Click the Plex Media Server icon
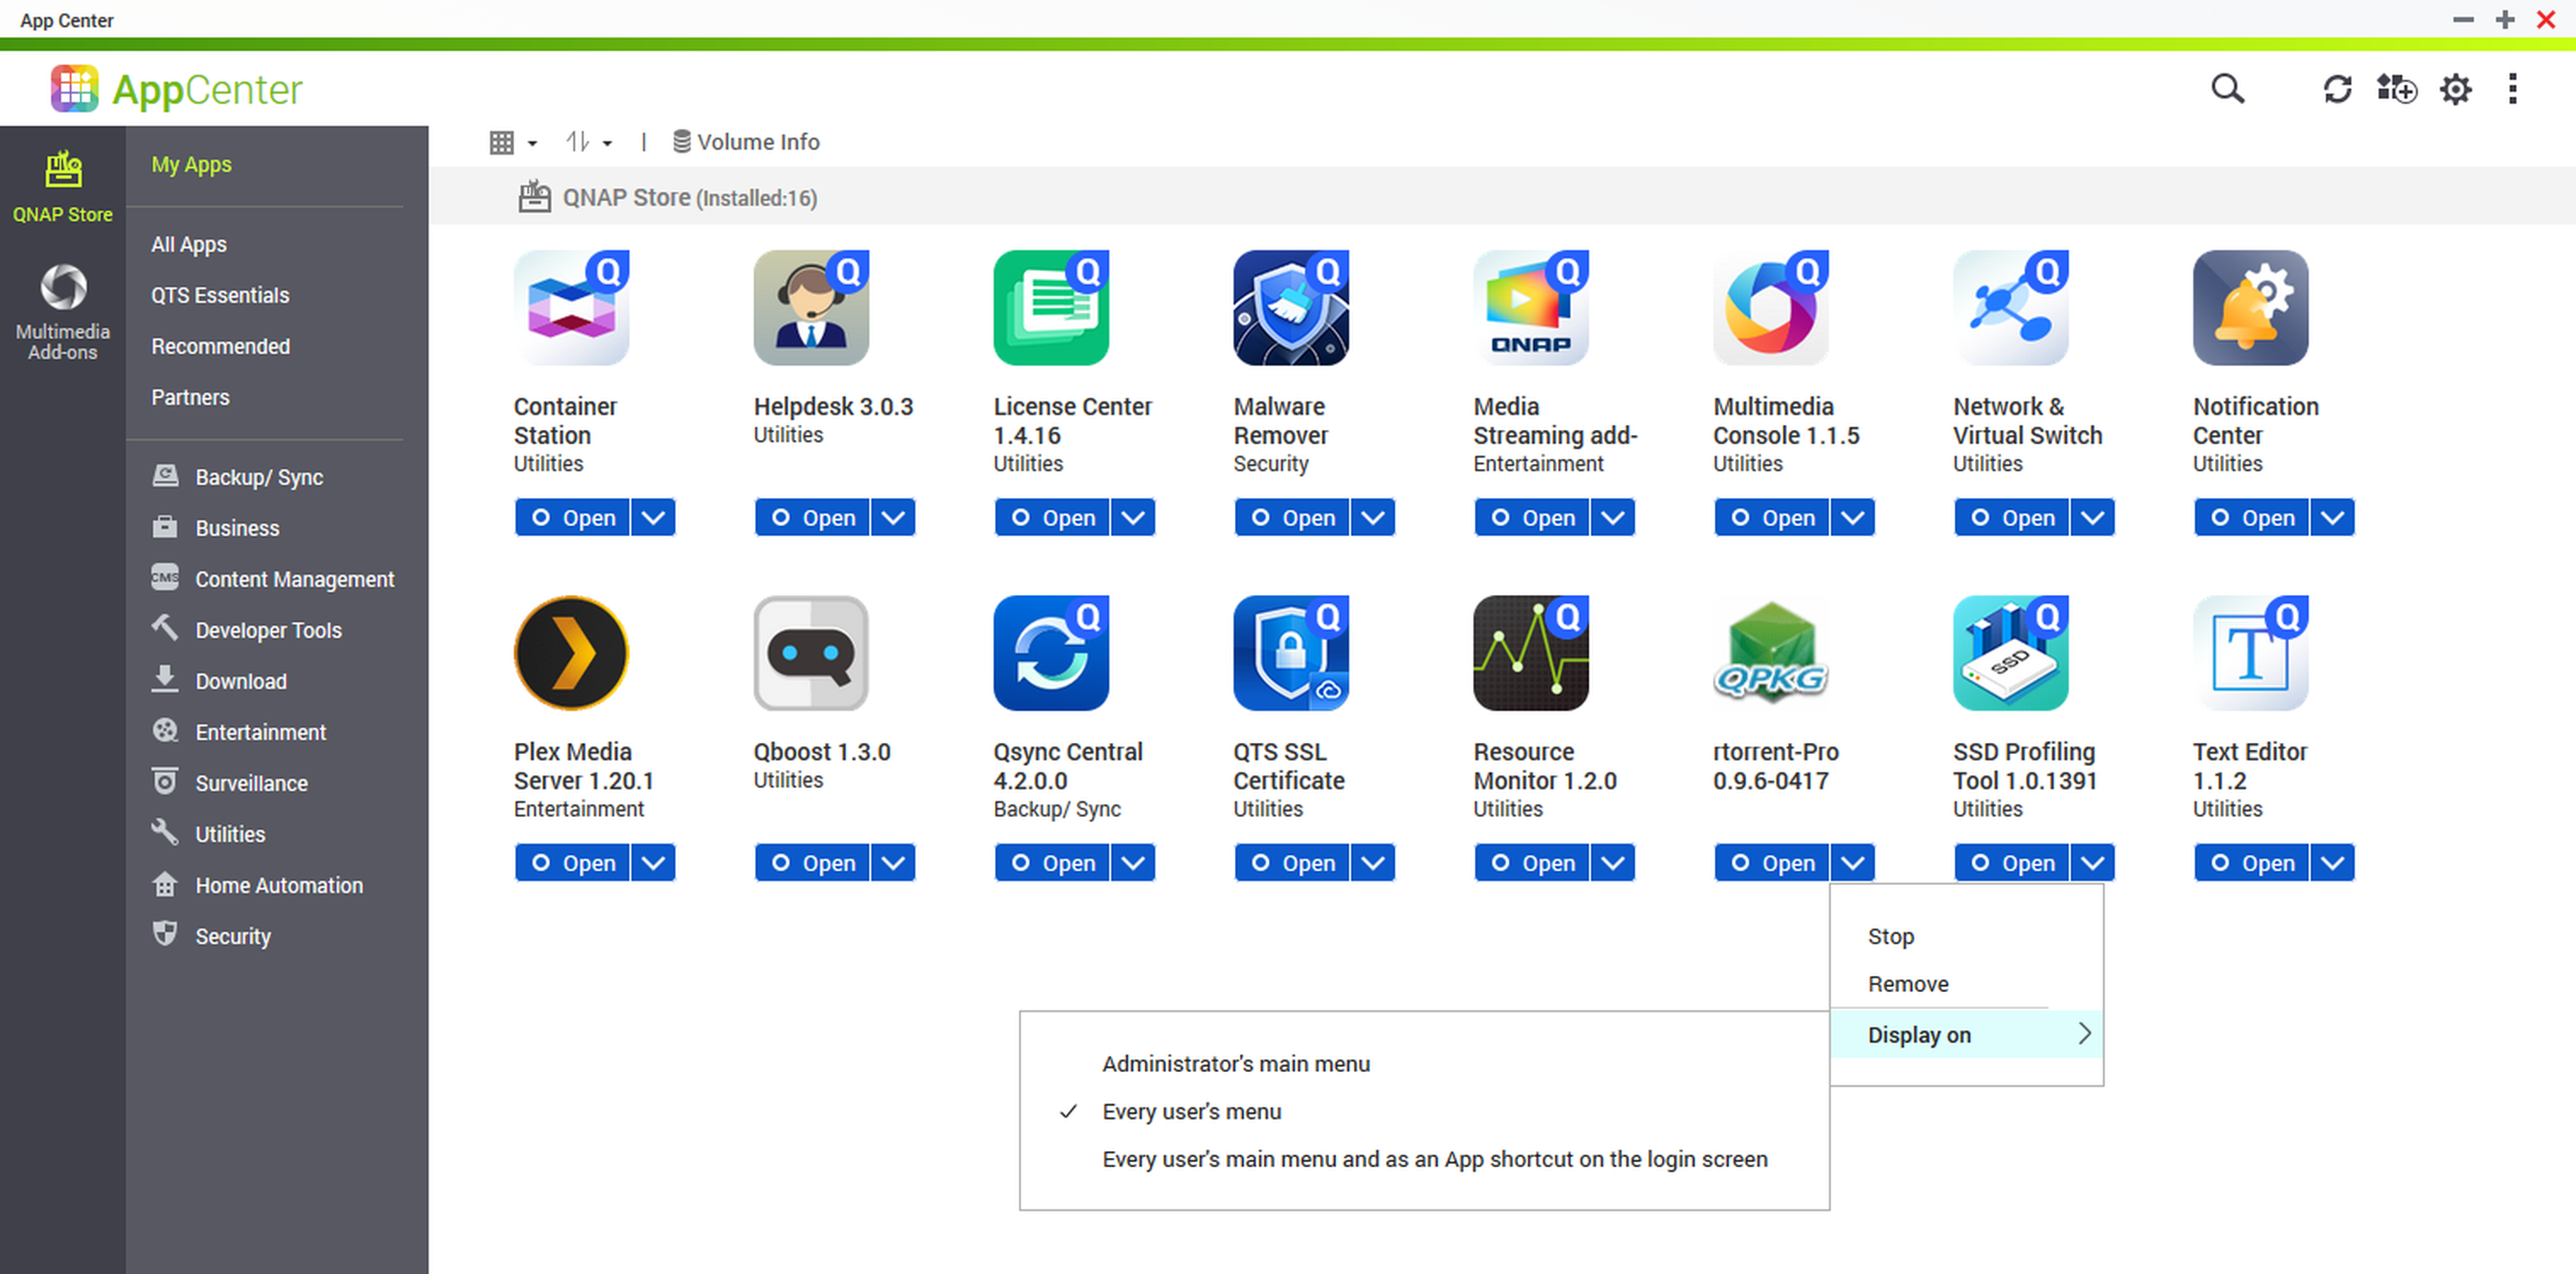The image size is (2576, 1274). point(571,652)
